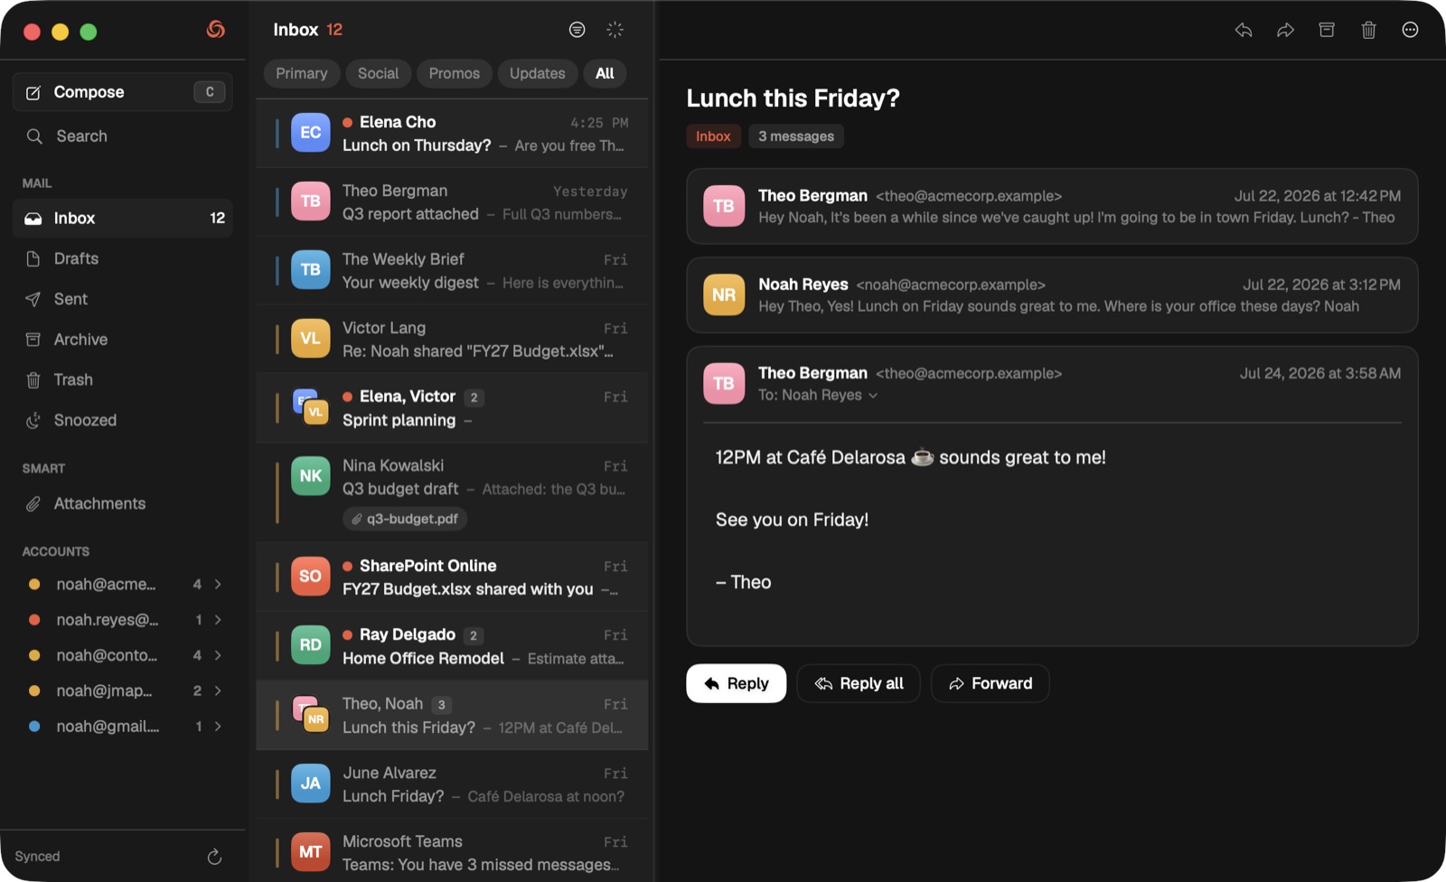
Task: Select the All tab
Action: pyautogui.click(x=606, y=73)
